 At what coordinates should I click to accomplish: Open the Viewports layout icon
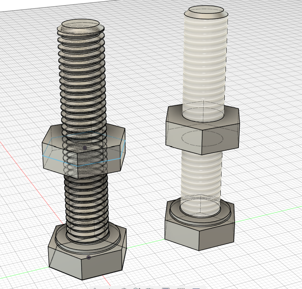(x=196, y=288)
